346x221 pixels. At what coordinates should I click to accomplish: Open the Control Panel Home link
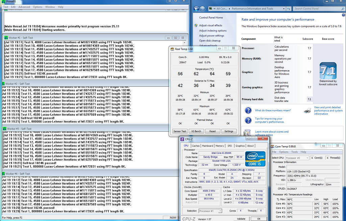coord(211,18)
